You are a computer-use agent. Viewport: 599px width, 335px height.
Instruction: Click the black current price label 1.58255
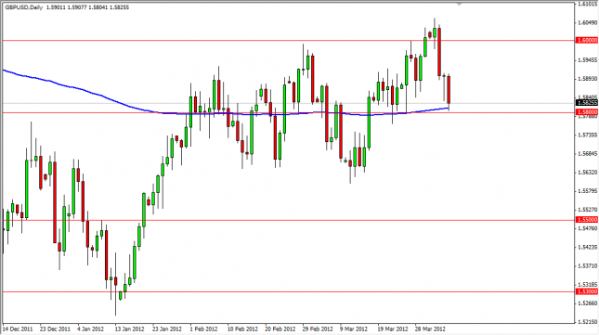(587, 103)
